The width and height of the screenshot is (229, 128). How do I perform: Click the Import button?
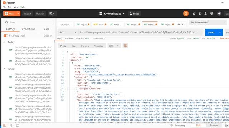pyautogui.click(x=28, y=14)
